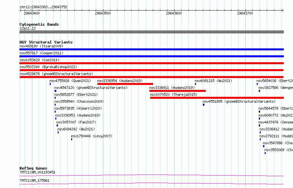The image size is (293, 188).
Task: Click blue marker under nsv4551895
Action: click(204, 105)
